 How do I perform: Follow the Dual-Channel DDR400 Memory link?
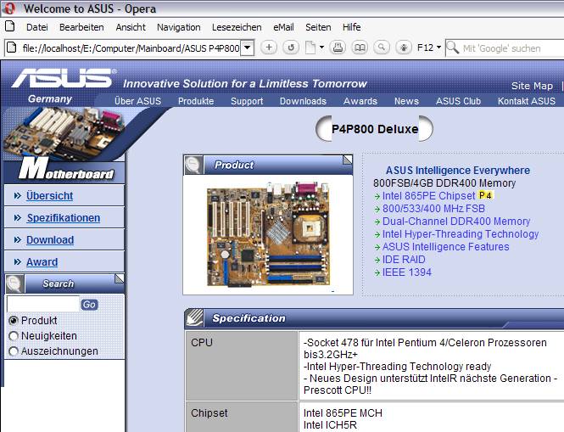[x=456, y=221]
